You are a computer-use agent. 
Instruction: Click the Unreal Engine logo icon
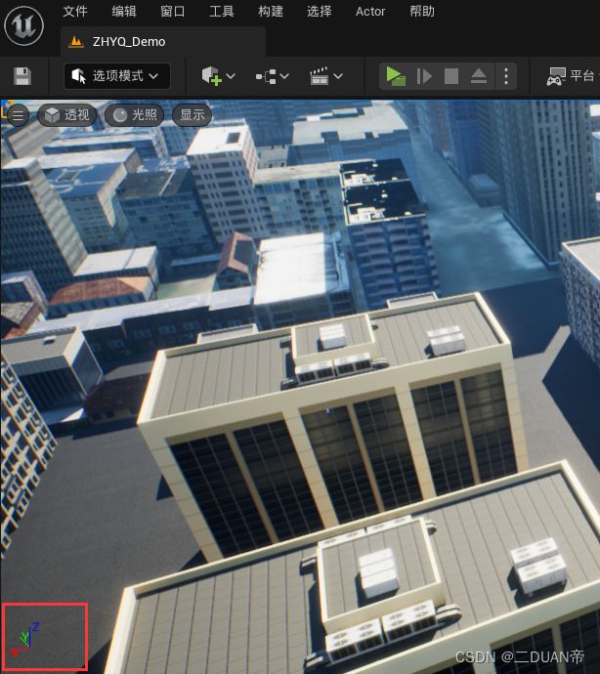click(x=23, y=25)
